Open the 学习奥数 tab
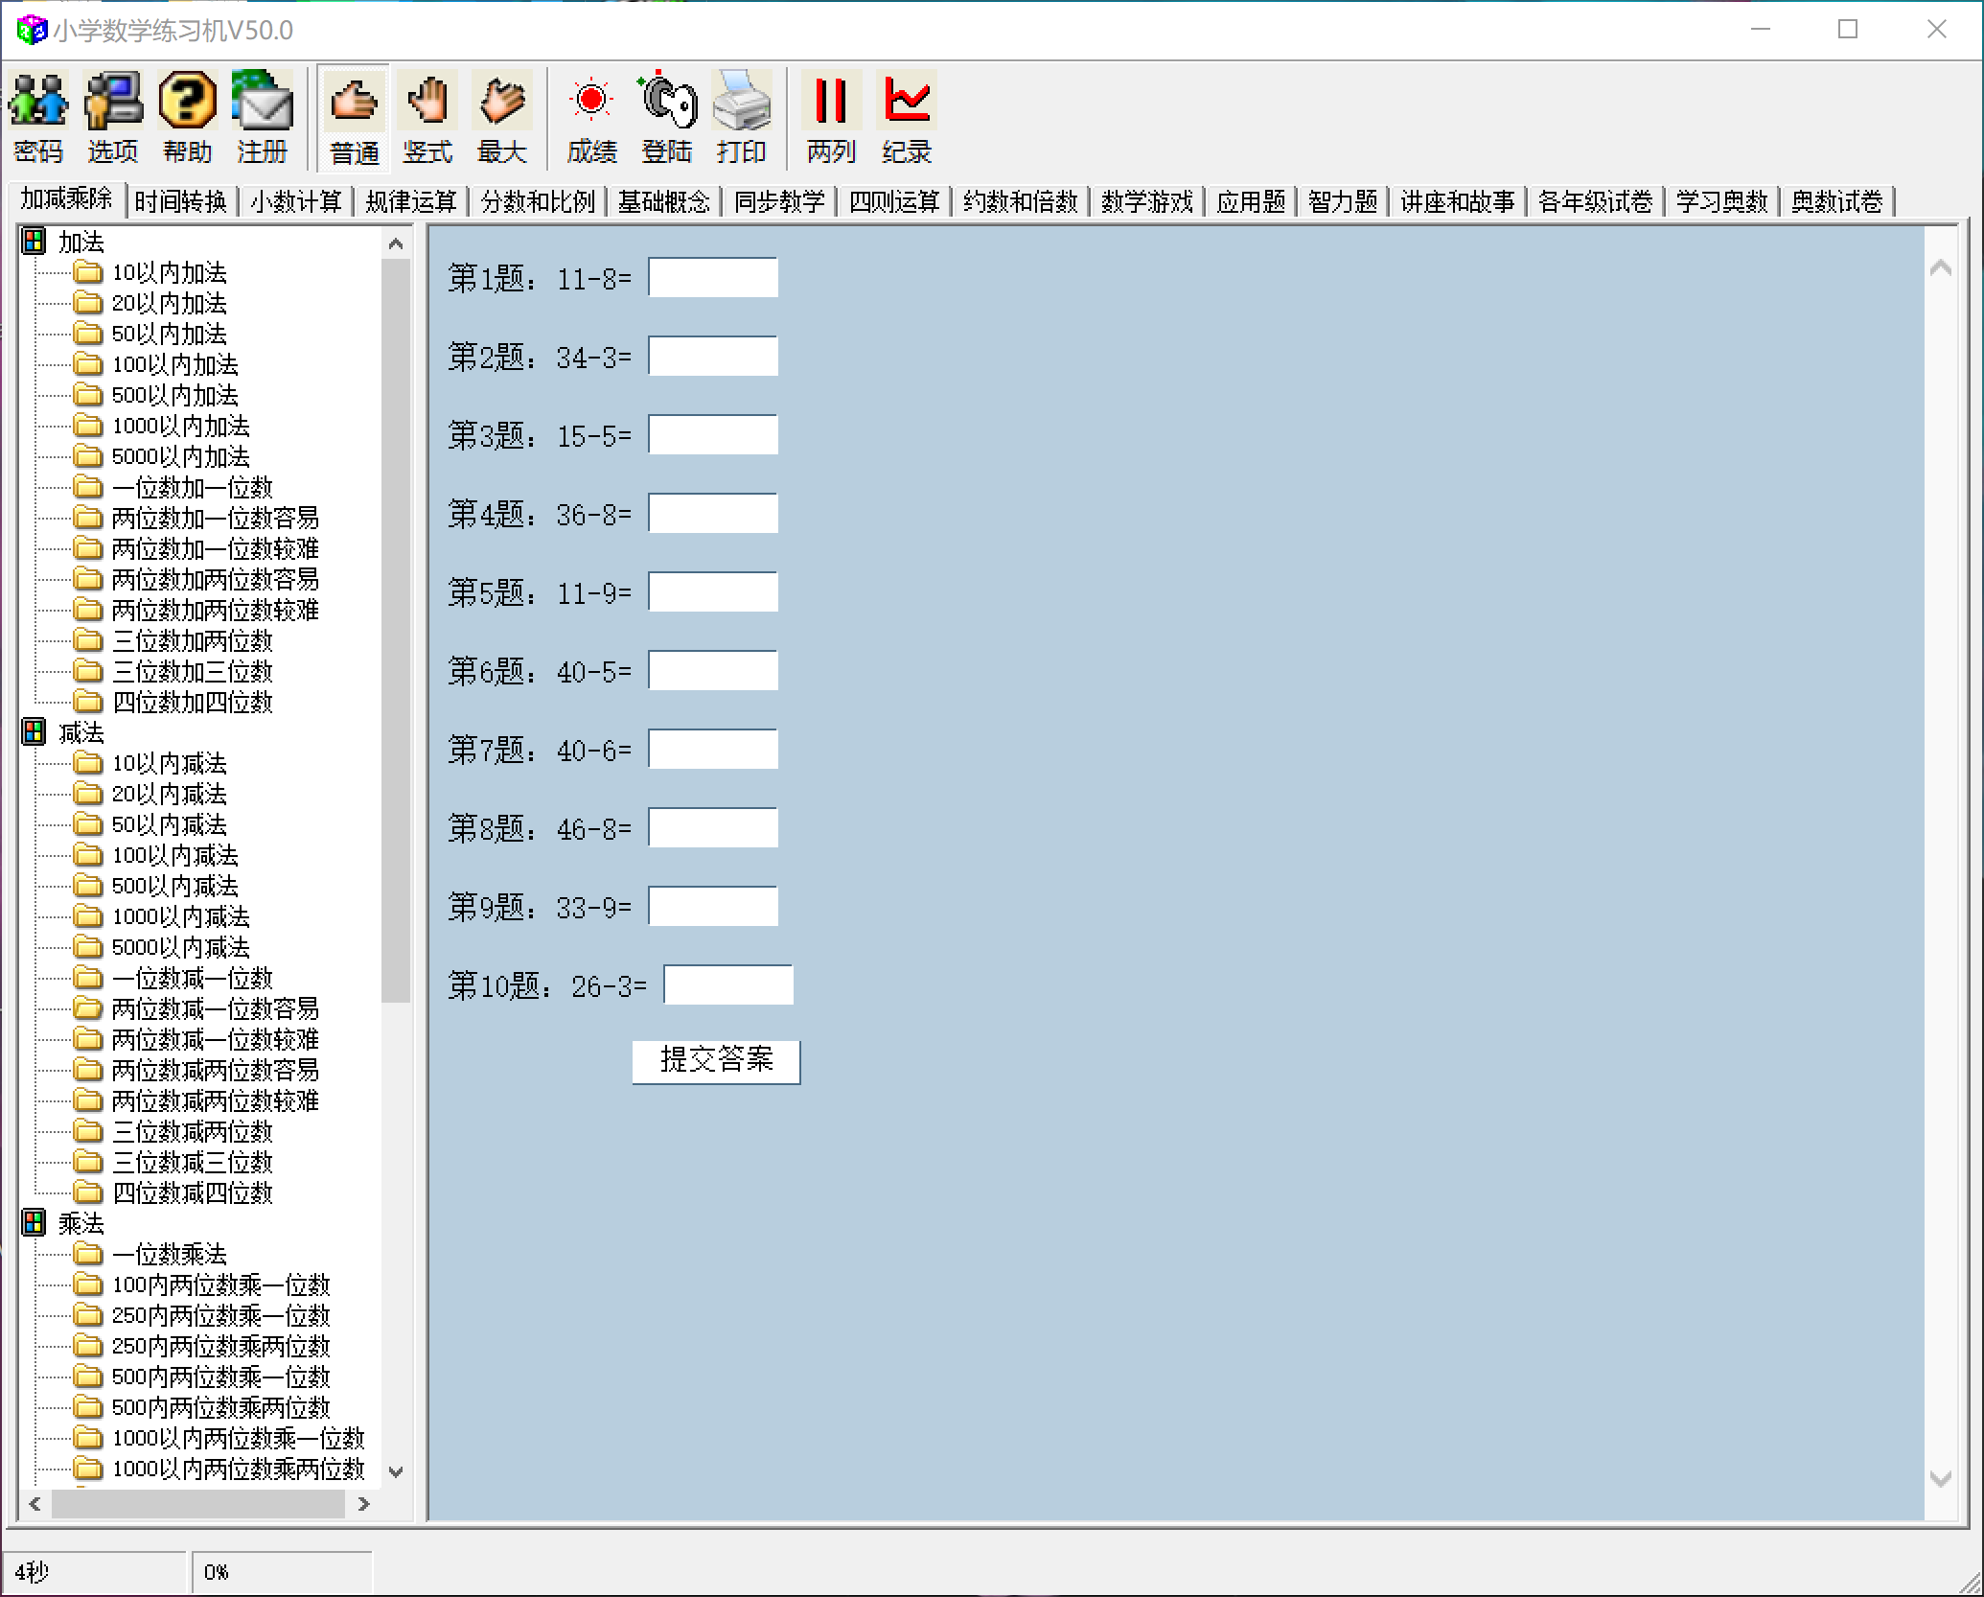Image resolution: width=1984 pixels, height=1597 pixels. [x=1722, y=201]
